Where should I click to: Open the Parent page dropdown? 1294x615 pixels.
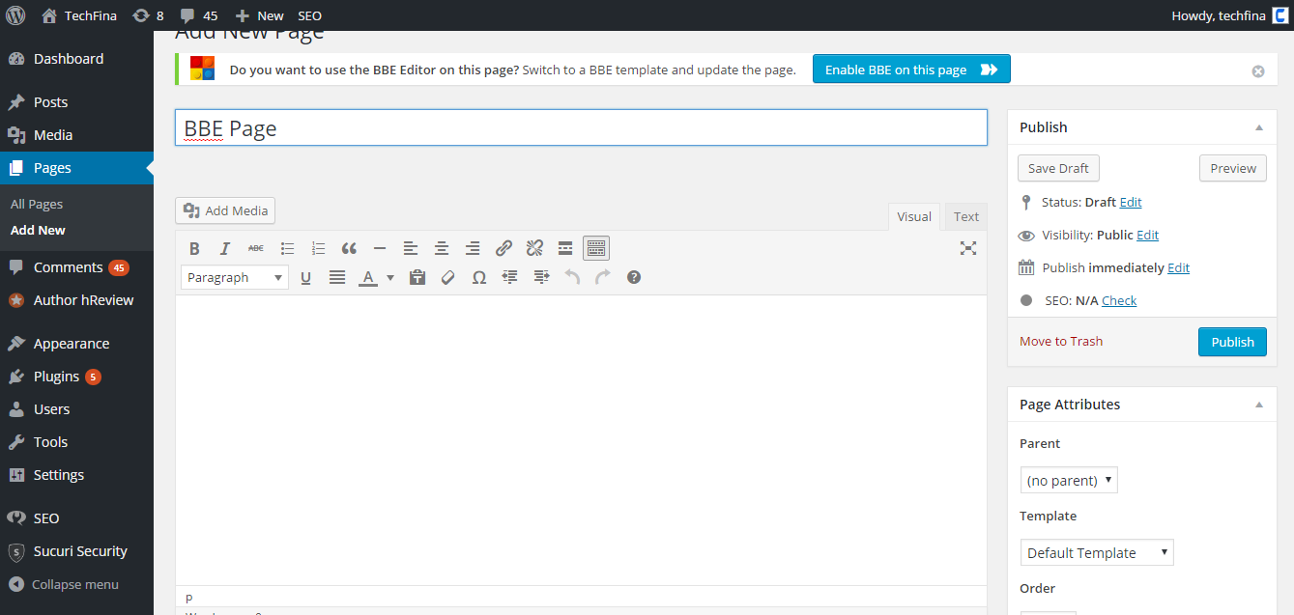[1069, 480]
